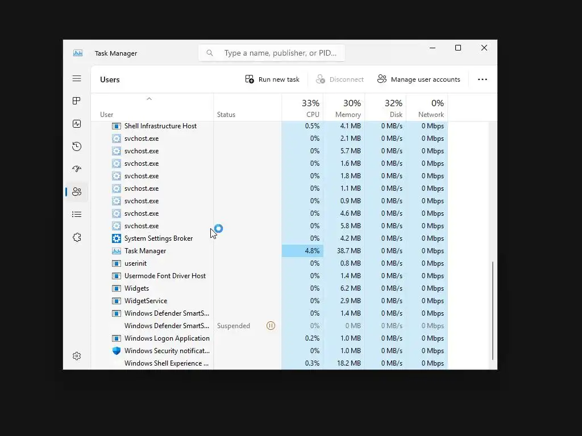Sort by the Disk column header
Screen dimensions: 582x436
(386, 108)
